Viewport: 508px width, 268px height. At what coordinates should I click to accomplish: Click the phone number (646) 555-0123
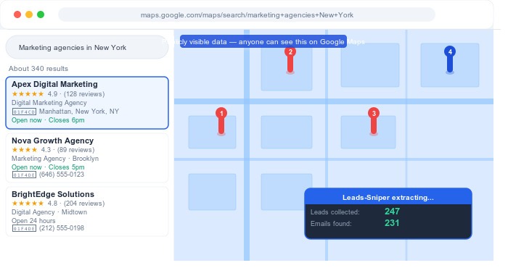pyautogui.click(x=62, y=175)
